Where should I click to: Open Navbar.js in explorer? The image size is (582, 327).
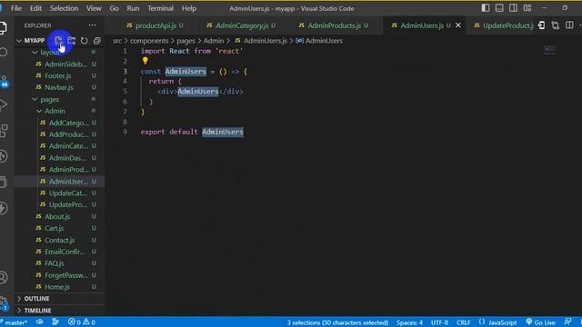(59, 87)
